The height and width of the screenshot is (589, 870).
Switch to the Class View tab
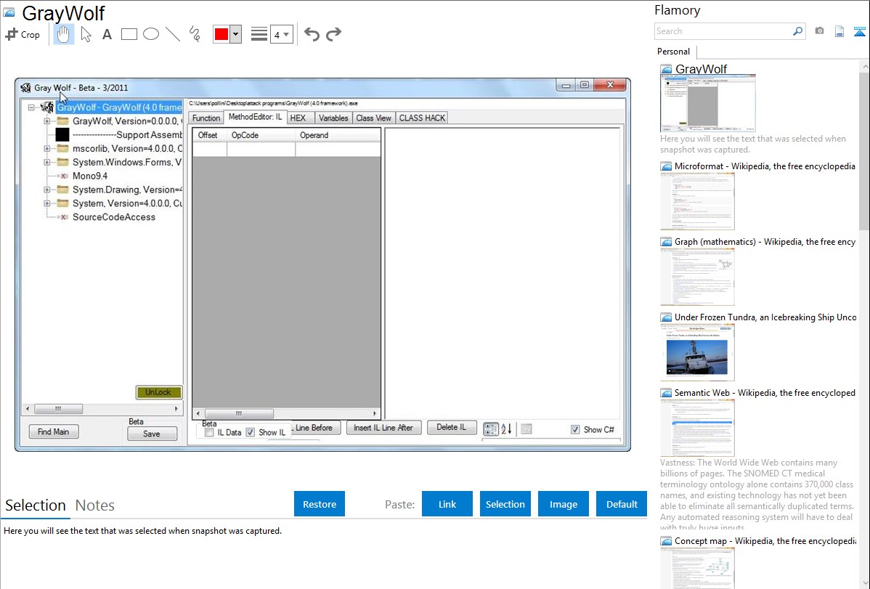[373, 118]
